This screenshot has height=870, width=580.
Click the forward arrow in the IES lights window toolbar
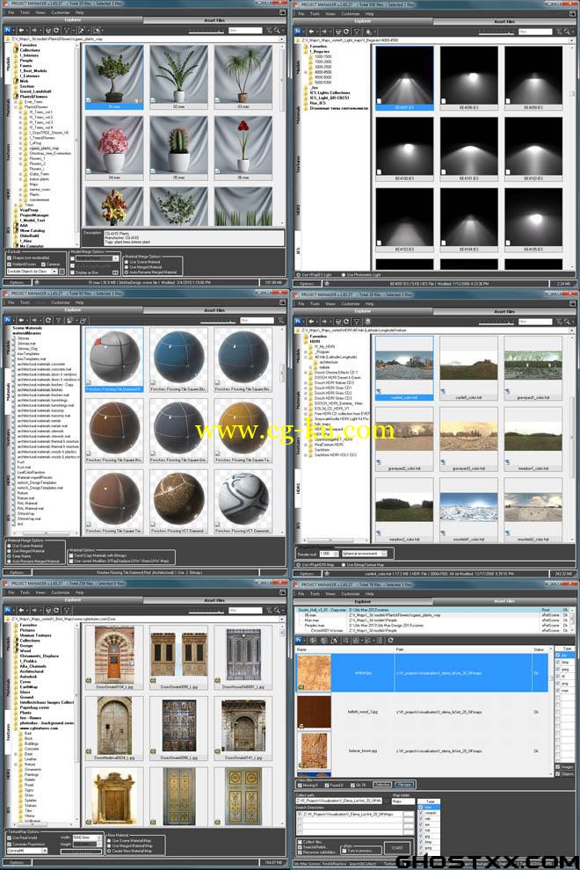[324, 32]
